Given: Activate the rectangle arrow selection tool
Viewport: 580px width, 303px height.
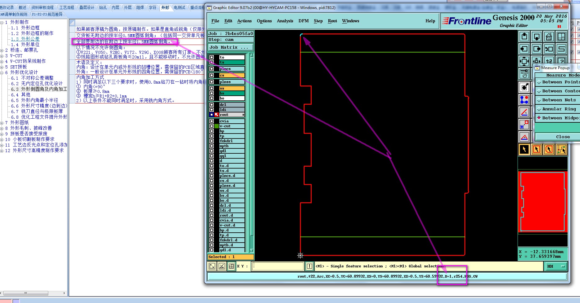Looking at the screenshot, I should click(x=537, y=149).
